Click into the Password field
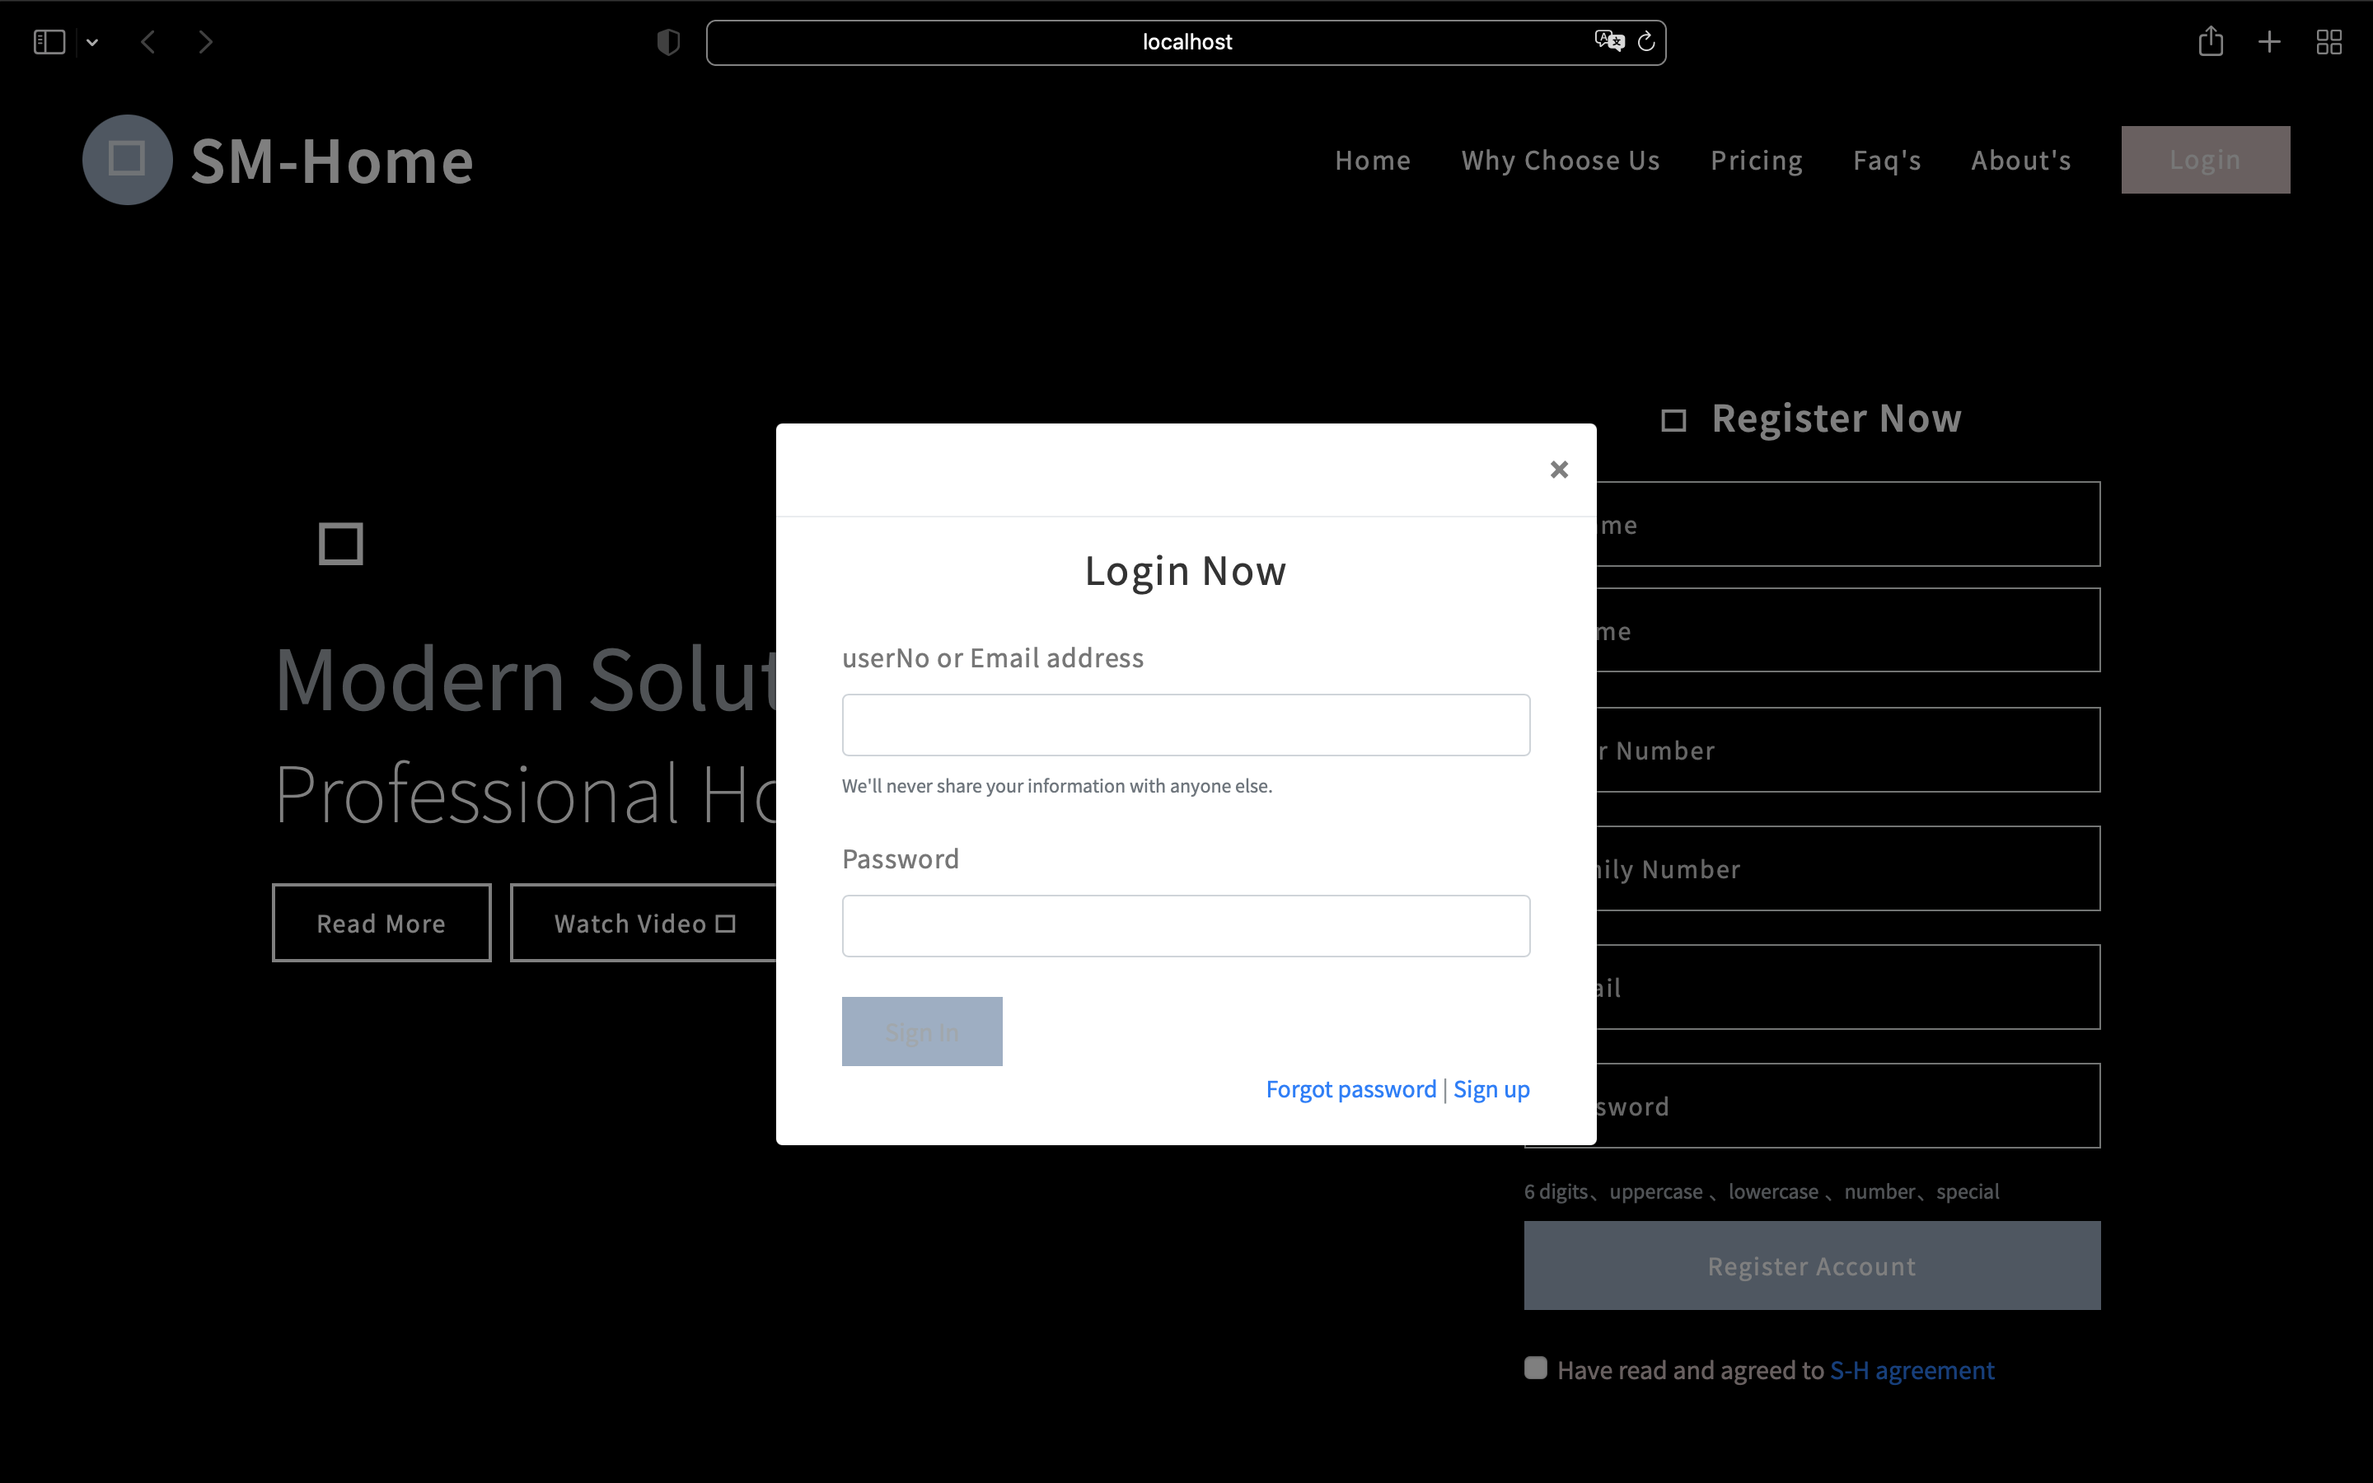Viewport: 2373px width, 1483px height. point(1186,926)
